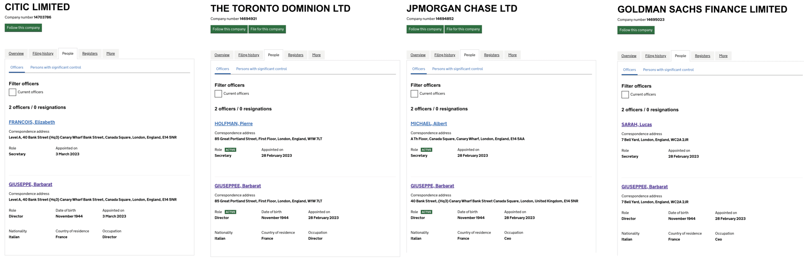
Task: Open officer FRANCOIS, Elizabeth
Action: tap(32, 122)
